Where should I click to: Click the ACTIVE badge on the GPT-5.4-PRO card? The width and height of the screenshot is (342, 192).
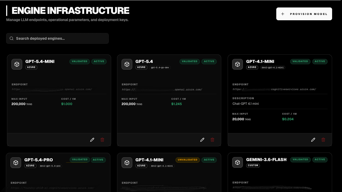pyautogui.click(x=98, y=160)
